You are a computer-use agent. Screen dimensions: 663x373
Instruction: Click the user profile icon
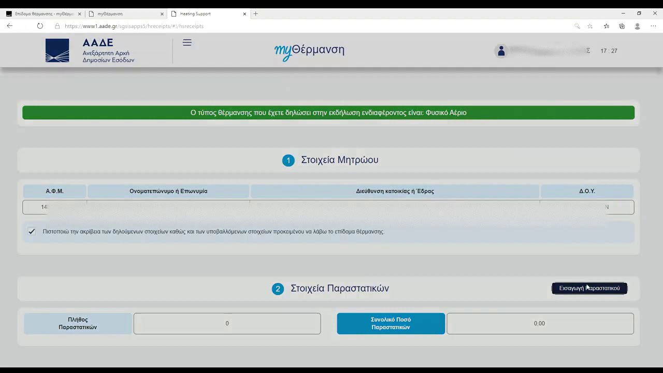(x=501, y=51)
